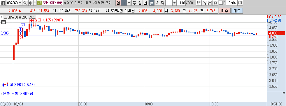Click the stock code field 087260
This screenshot has width=286, height=106.
point(12,3)
